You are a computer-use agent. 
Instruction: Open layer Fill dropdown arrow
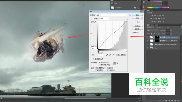click(x=171, y=34)
